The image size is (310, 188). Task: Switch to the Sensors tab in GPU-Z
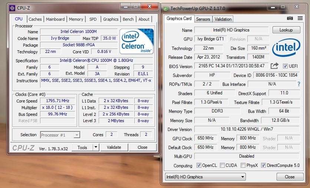click(x=203, y=19)
